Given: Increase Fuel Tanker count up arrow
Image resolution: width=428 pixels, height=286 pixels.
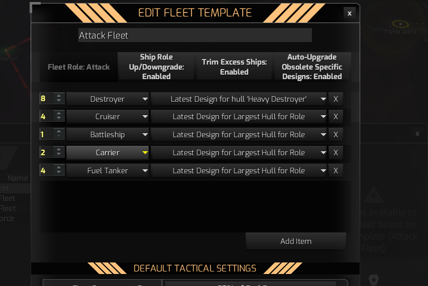Looking at the screenshot, I should pyautogui.click(x=59, y=168).
